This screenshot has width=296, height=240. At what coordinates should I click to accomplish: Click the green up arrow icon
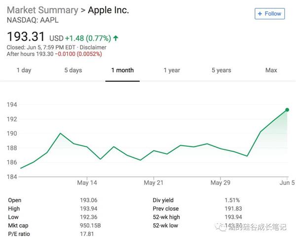pos(115,38)
